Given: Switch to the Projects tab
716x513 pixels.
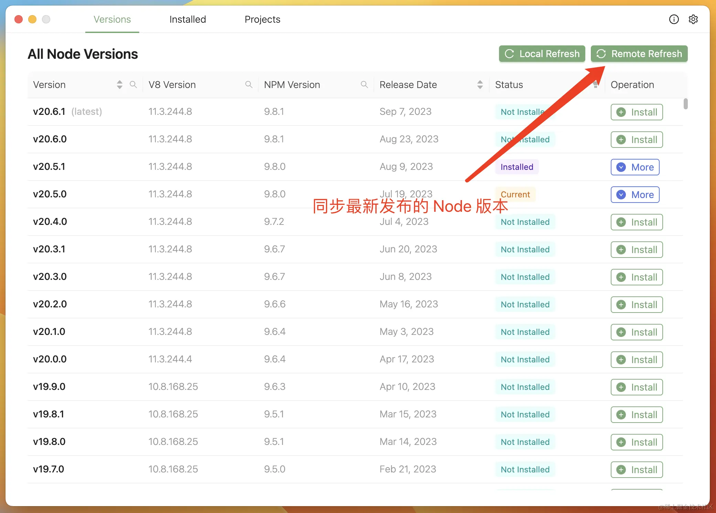Looking at the screenshot, I should click(262, 19).
